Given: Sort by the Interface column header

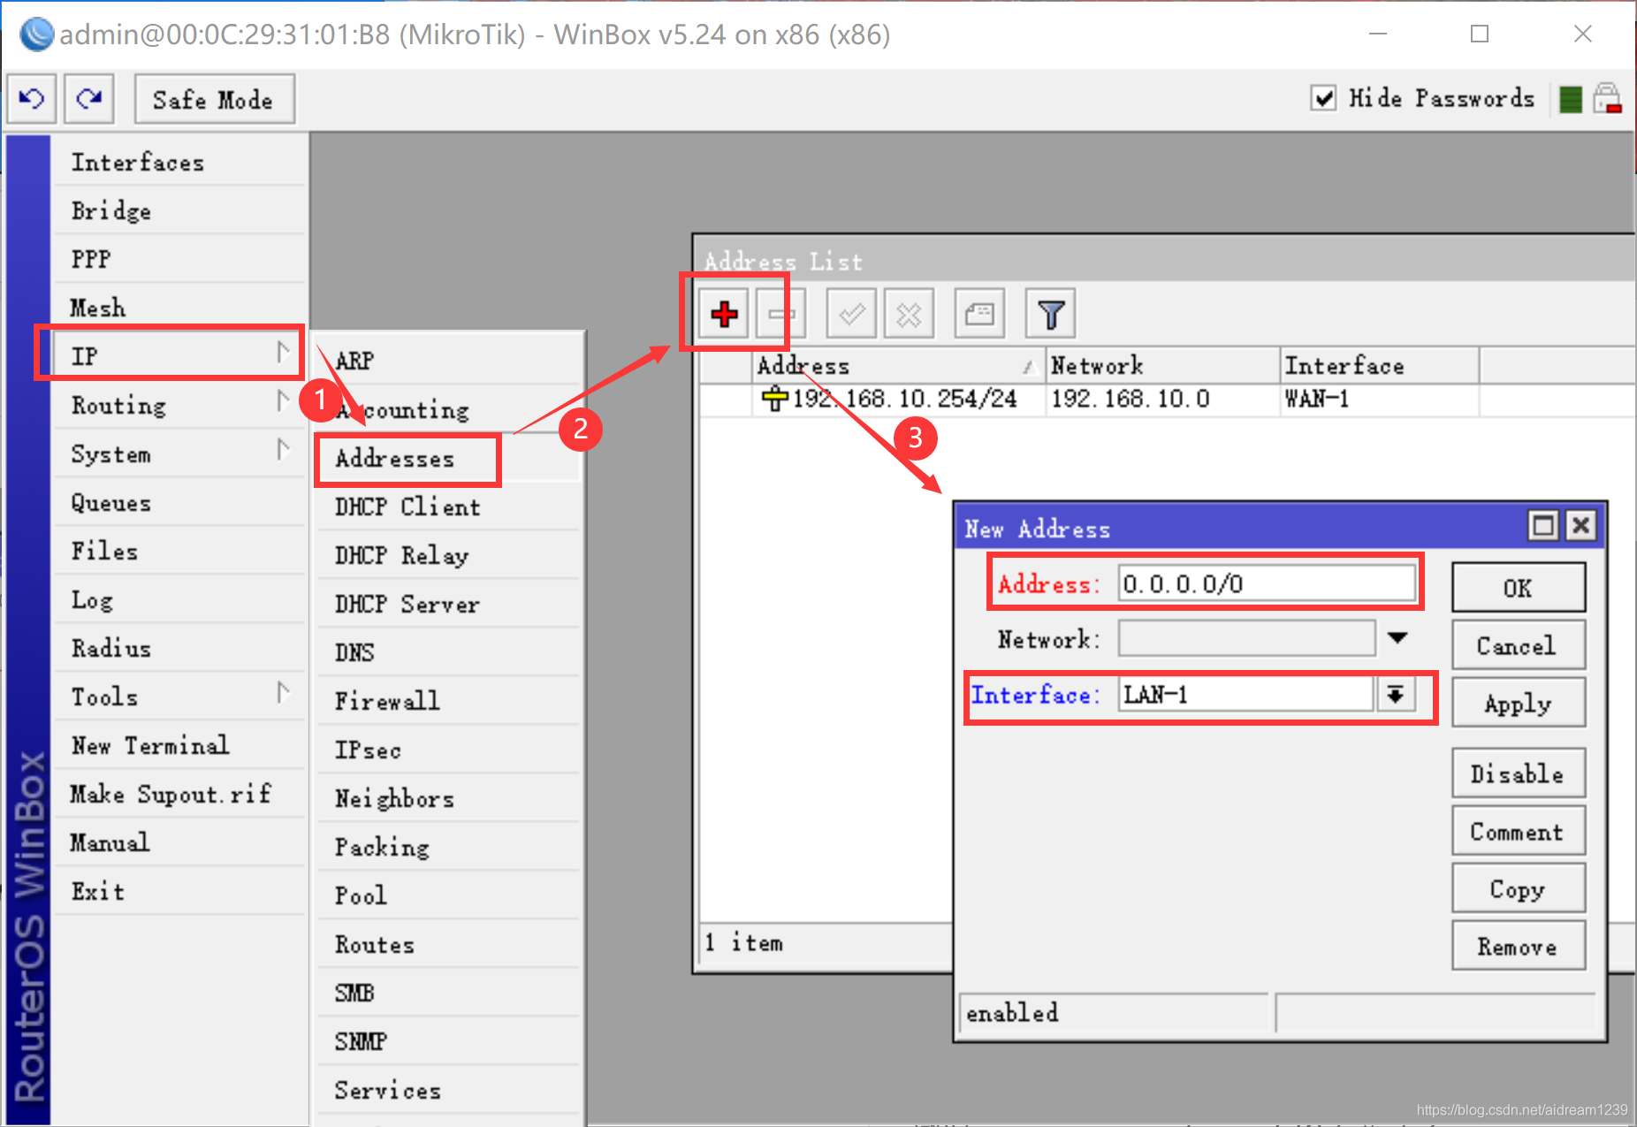Looking at the screenshot, I should pos(1379,365).
